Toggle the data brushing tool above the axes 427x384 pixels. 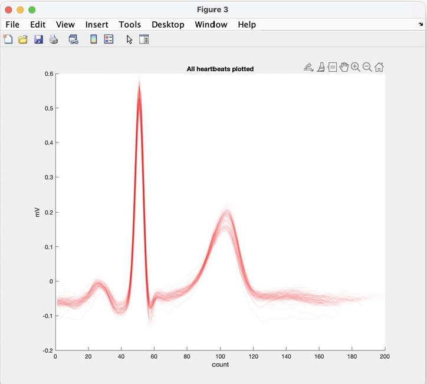coord(320,67)
